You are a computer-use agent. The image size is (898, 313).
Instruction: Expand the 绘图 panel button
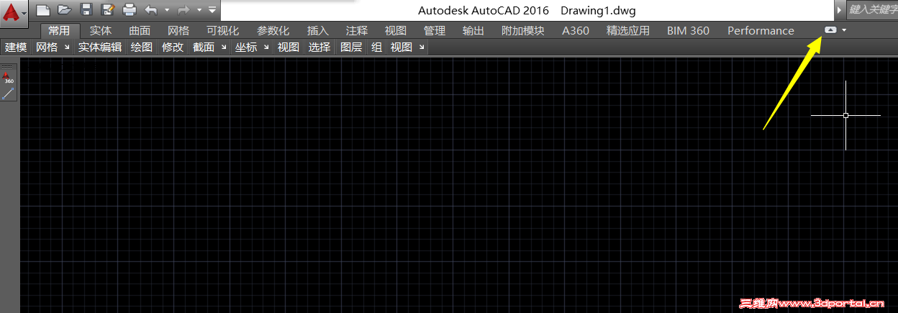[142, 47]
